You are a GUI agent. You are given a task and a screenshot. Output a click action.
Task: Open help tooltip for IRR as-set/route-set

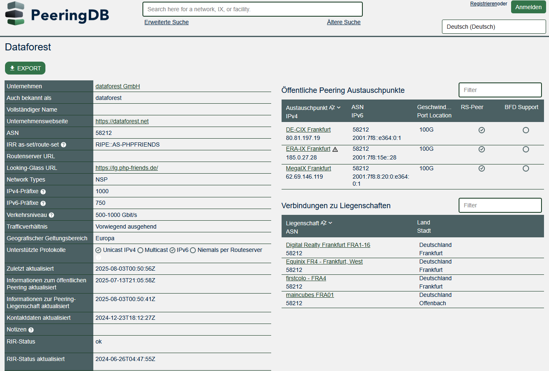tap(62, 144)
